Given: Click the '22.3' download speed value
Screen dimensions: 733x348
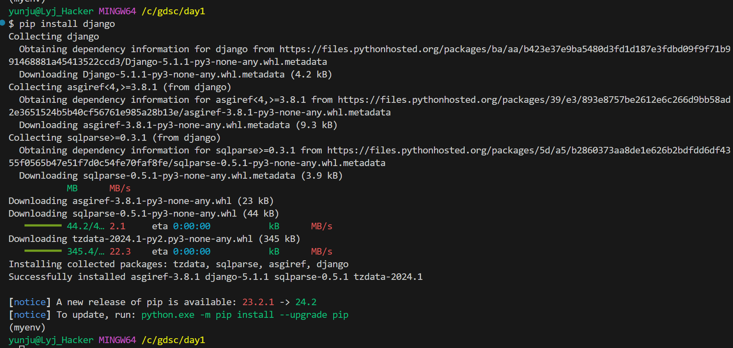Looking at the screenshot, I should coord(120,252).
